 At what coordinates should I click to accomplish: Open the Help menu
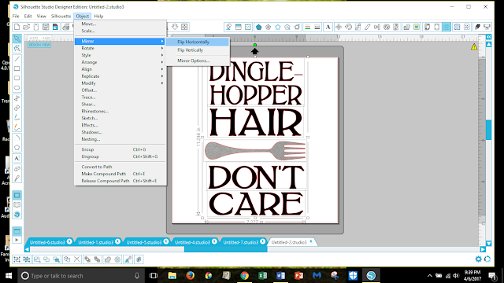[98, 16]
